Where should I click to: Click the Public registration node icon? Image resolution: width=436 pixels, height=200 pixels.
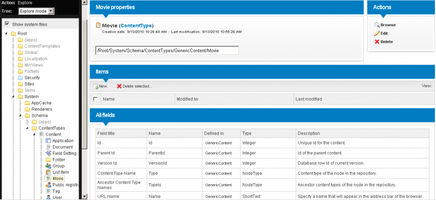pos(48,185)
